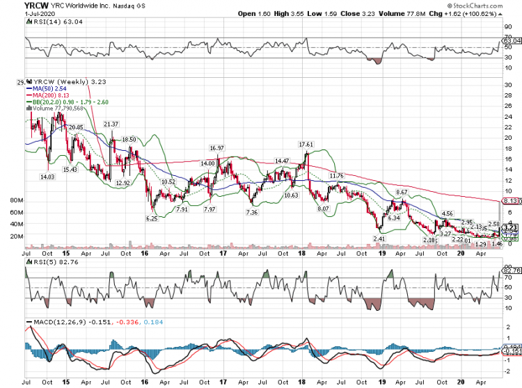This screenshot has height=388, width=522.
Task: Click the 17.61 peak price label
Action: (x=306, y=145)
